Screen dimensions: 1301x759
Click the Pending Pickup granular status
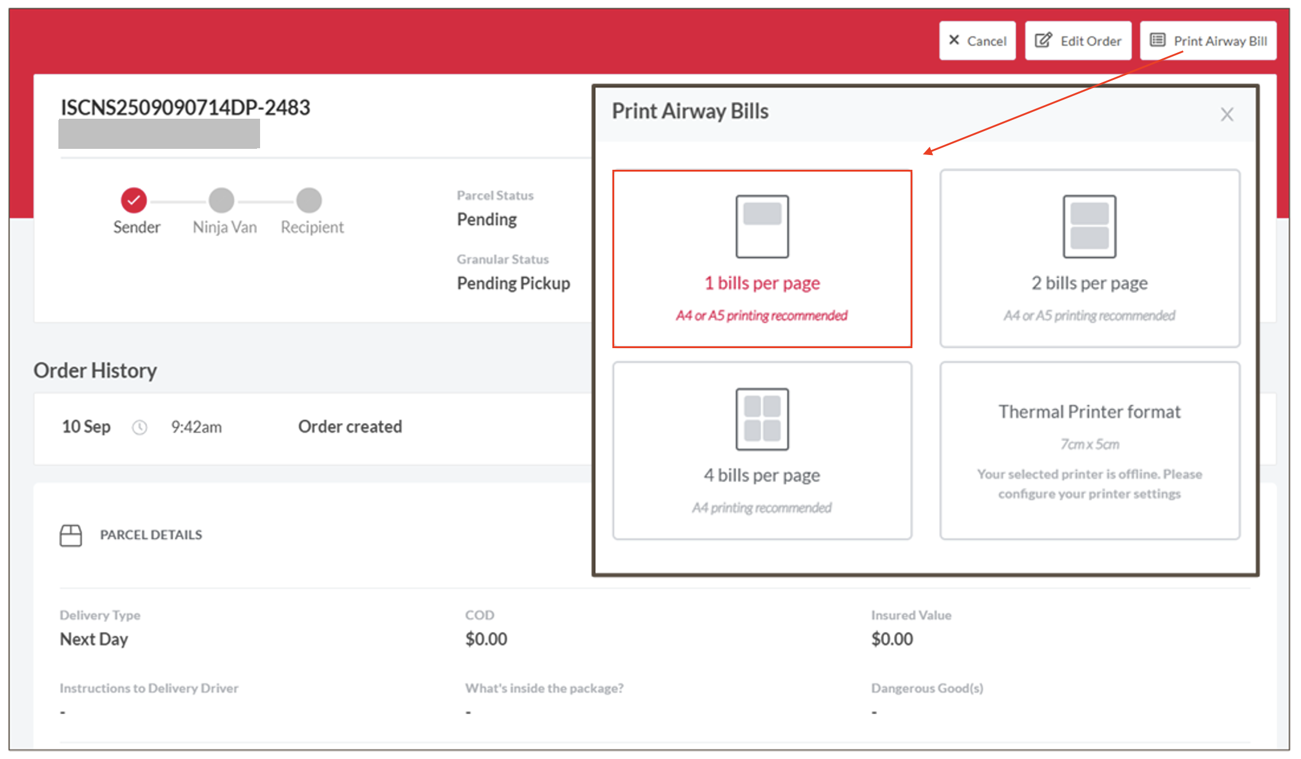(x=513, y=284)
